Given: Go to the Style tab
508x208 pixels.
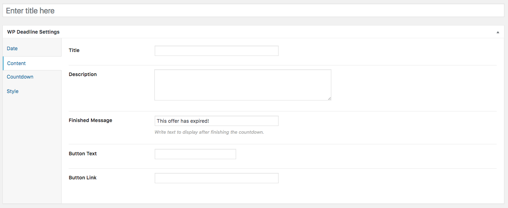Looking at the screenshot, I should [12, 91].
